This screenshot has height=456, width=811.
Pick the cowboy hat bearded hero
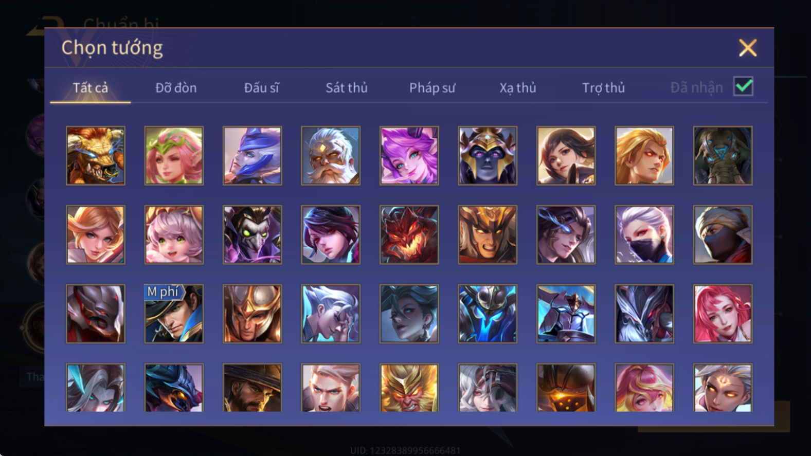pyautogui.click(x=253, y=388)
